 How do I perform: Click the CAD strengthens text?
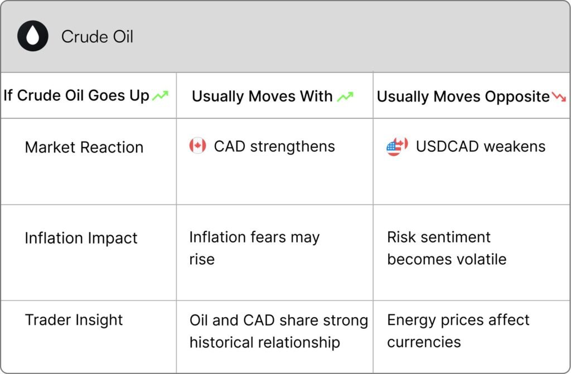point(274,147)
